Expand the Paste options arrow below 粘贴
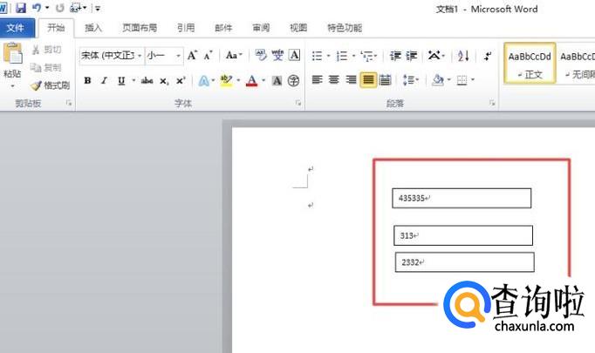 [x=12, y=86]
